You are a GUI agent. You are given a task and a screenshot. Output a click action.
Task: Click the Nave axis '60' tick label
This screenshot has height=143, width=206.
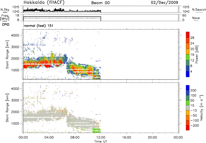pos(184,15)
